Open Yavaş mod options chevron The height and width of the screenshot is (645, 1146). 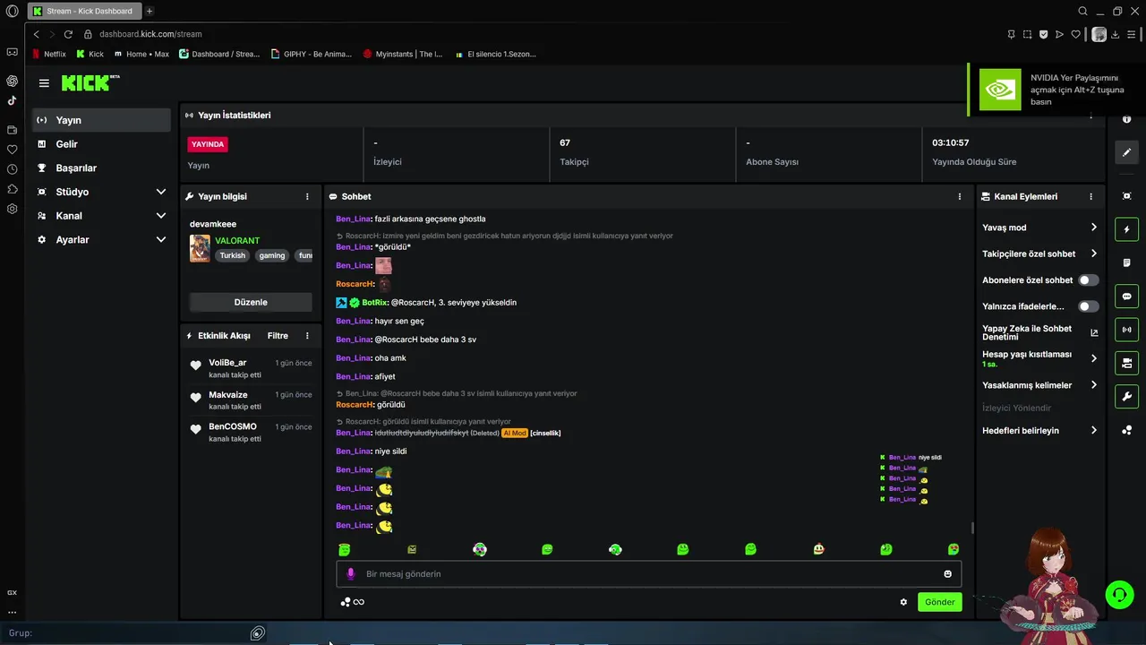pos(1093,228)
